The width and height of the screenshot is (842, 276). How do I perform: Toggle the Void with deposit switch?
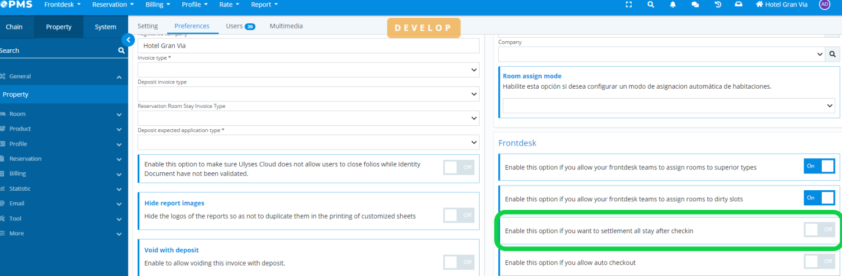[x=459, y=263]
